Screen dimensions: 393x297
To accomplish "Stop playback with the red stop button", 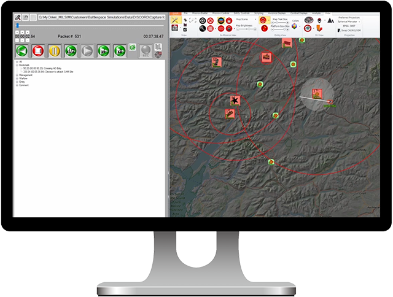I will coord(38,51).
